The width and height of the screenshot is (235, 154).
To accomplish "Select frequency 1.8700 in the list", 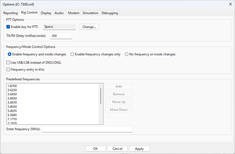I will click(53, 86).
